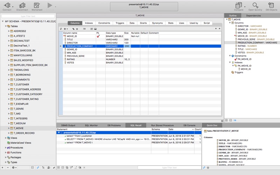Open the DB Objects icon
The width and height of the screenshot is (280, 175).
pyautogui.click(x=271, y=5)
